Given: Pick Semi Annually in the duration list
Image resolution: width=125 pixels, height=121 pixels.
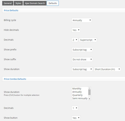Looking at the screenshot, I should click(x=80, y=98).
